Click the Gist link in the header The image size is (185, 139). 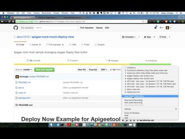coord(107,28)
